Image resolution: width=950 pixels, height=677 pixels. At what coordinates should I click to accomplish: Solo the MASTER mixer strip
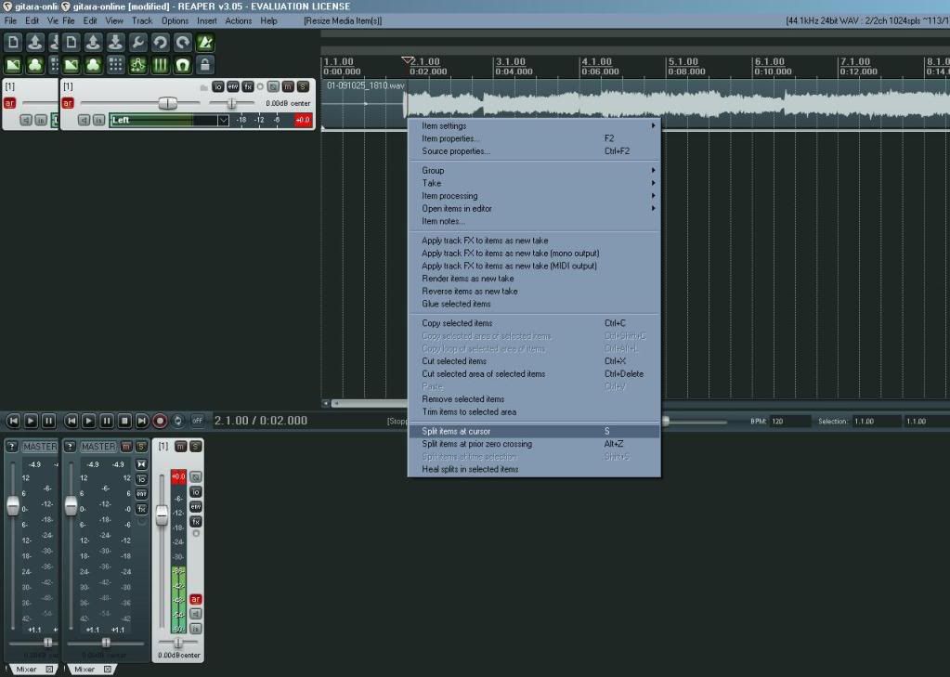tap(141, 447)
